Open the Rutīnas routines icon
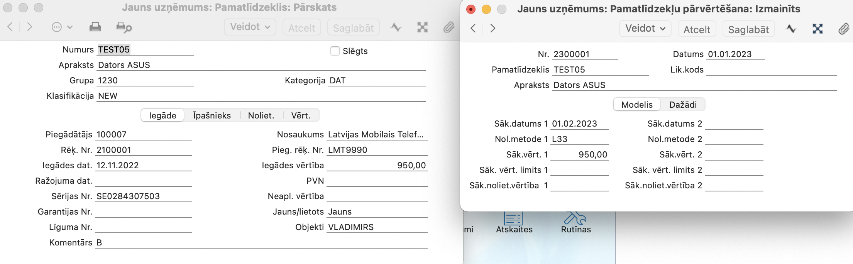853x264 pixels. [x=575, y=222]
